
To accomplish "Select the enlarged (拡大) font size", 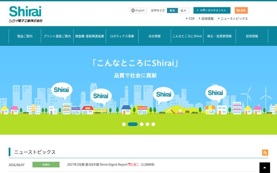I will coord(184,10).
